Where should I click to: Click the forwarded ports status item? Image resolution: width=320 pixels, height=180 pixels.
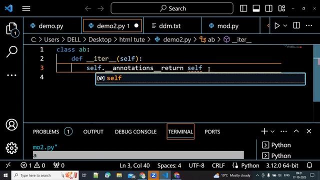tap(59, 165)
